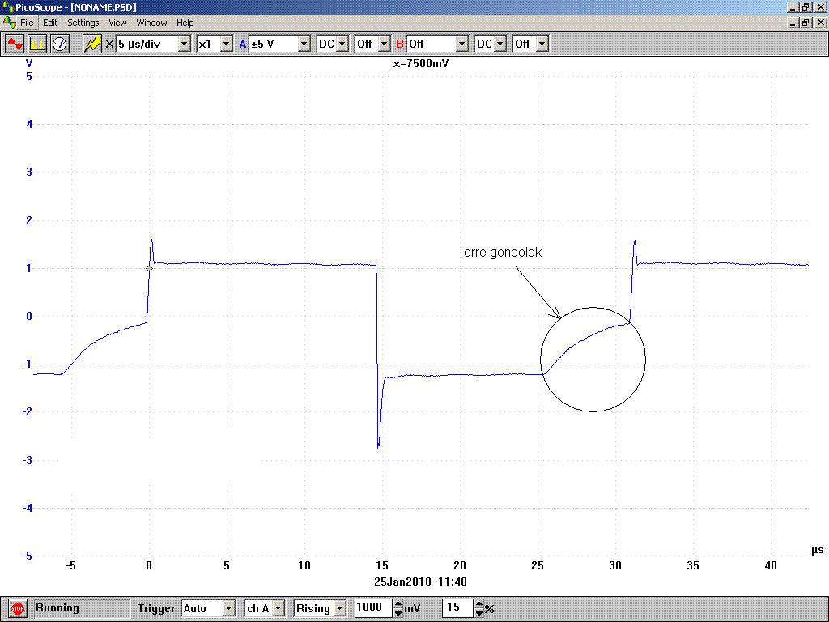Open the timebase 5 µs/div dropdown
Screen dimensions: 829x622
pos(185,44)
